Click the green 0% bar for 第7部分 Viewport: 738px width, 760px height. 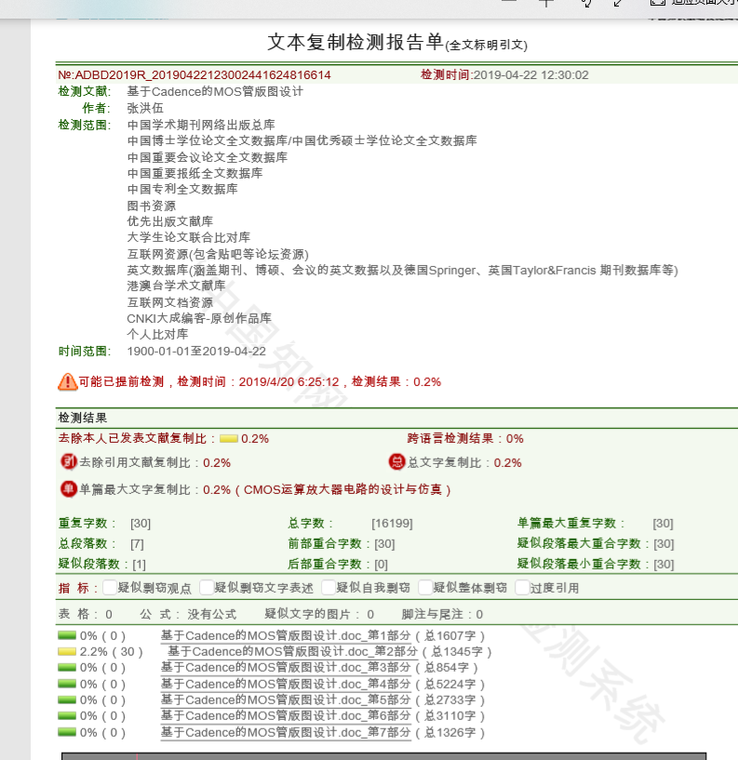67,732
